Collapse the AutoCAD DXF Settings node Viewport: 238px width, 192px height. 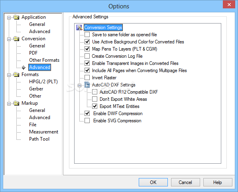[x=79, y=85]
